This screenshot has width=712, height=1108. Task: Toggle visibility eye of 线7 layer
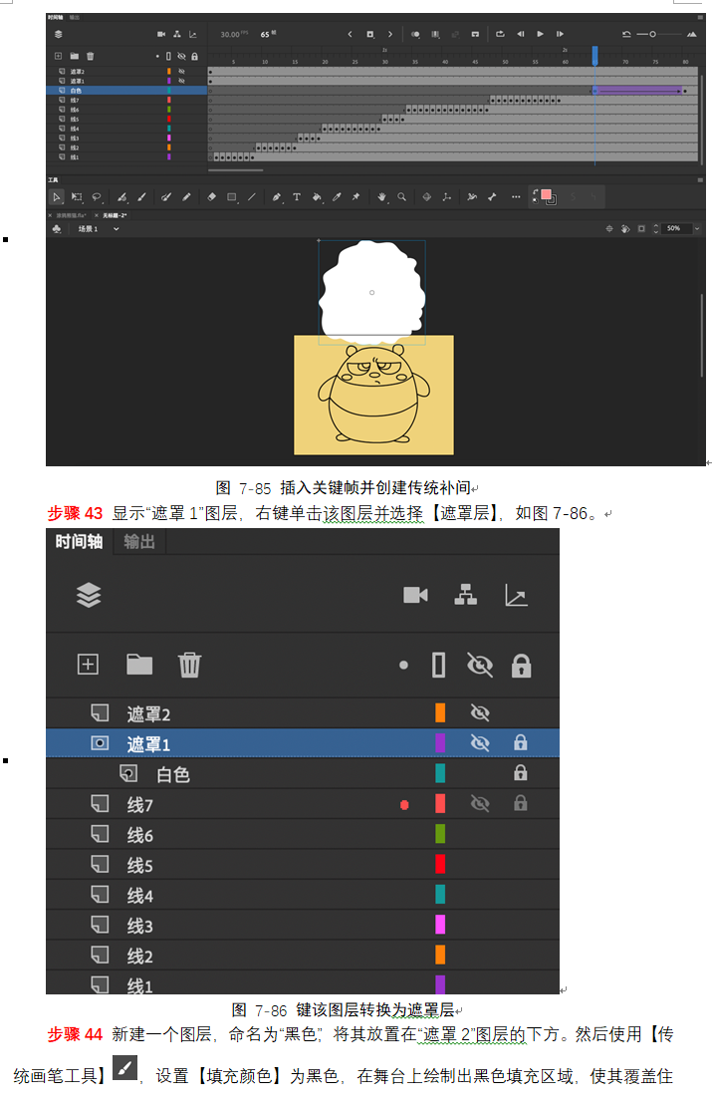[480, 803]
